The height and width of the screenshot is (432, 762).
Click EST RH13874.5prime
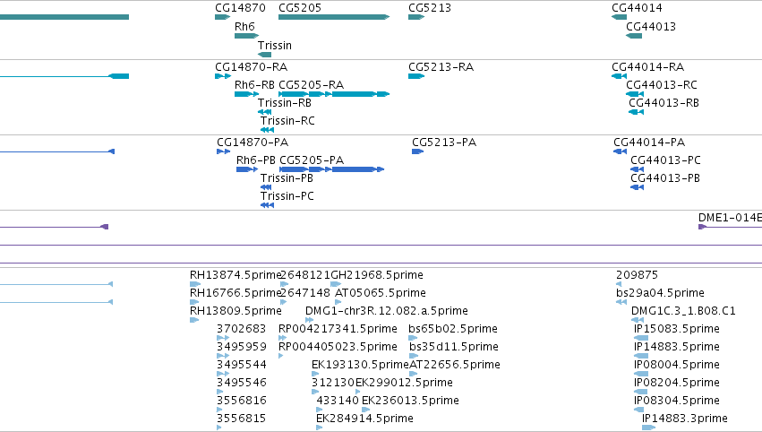235,275
